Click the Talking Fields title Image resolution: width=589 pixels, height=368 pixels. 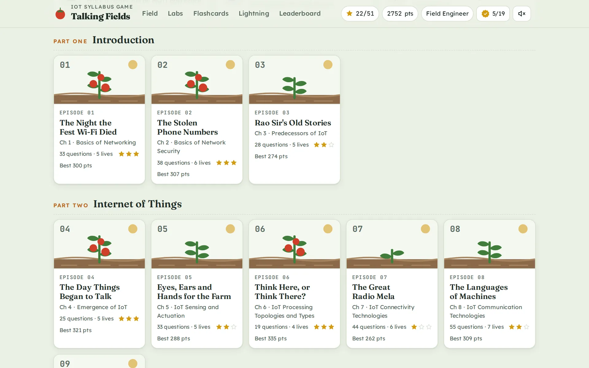click(101, 16)
